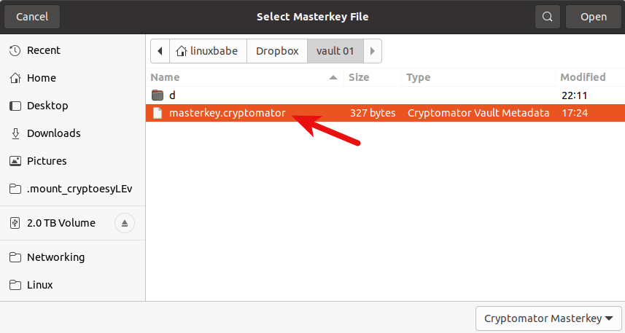Screen dimensions: 625x333
Task: Click the masterkey.cryptomator file icon
Action: coord(158,113)
